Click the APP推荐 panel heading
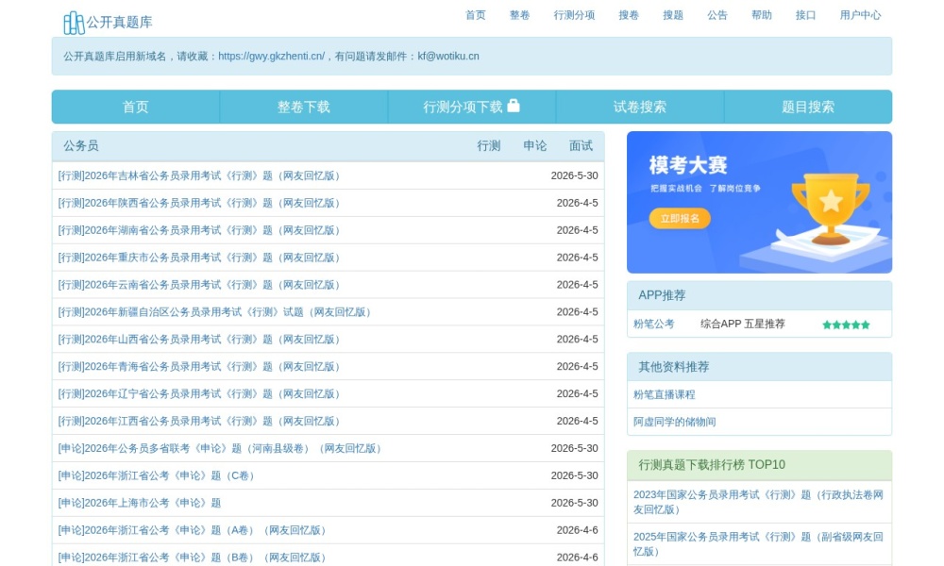This screenshot has height=566, width=944. coord(662,295)
